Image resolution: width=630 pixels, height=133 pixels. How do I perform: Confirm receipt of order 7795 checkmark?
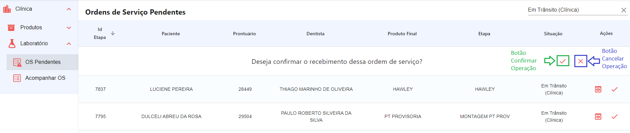pos(614,117)
